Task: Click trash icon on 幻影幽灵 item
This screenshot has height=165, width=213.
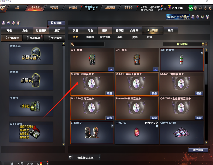Action: click(112, 126)
